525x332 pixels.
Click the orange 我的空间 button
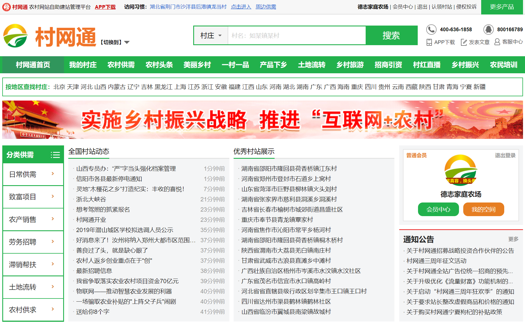coord(483,209)
